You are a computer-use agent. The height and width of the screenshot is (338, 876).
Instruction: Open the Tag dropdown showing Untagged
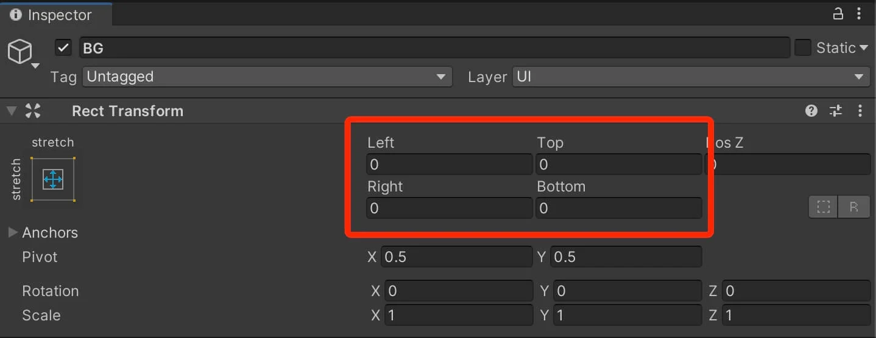(x=268, y=77)
